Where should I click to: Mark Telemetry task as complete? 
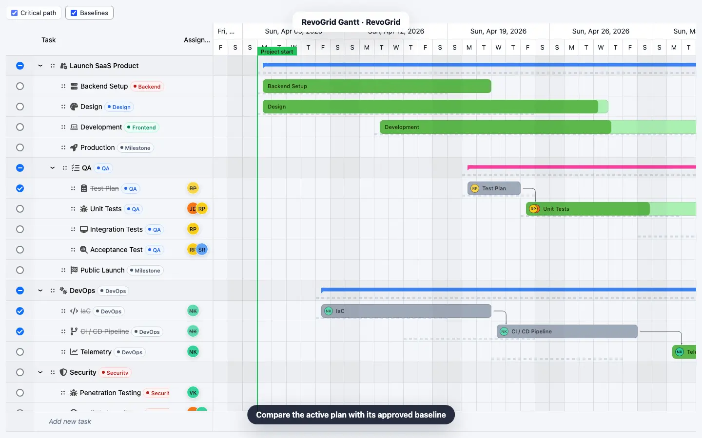20,352
